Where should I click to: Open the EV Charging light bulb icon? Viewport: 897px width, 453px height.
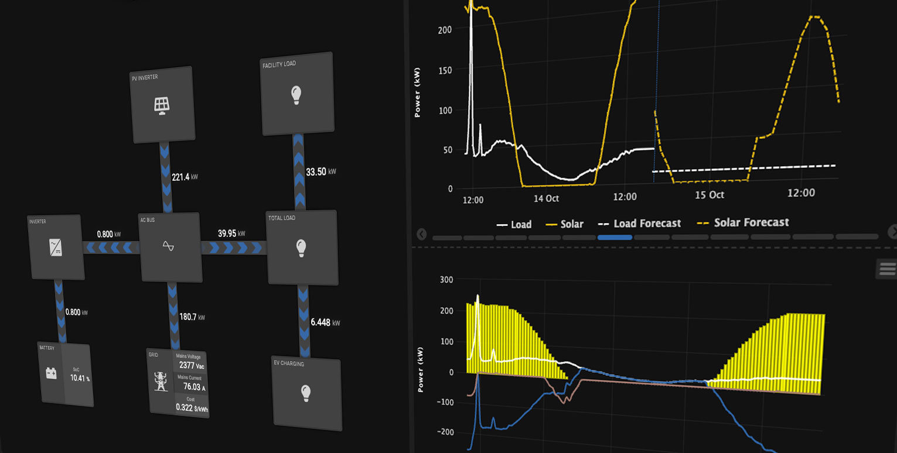coord(305,393)
